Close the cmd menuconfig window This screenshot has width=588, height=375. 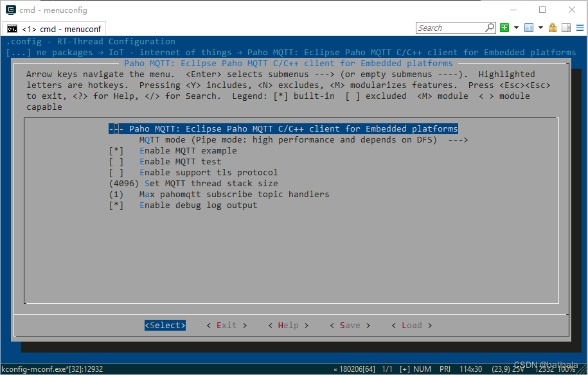(571, 10)
